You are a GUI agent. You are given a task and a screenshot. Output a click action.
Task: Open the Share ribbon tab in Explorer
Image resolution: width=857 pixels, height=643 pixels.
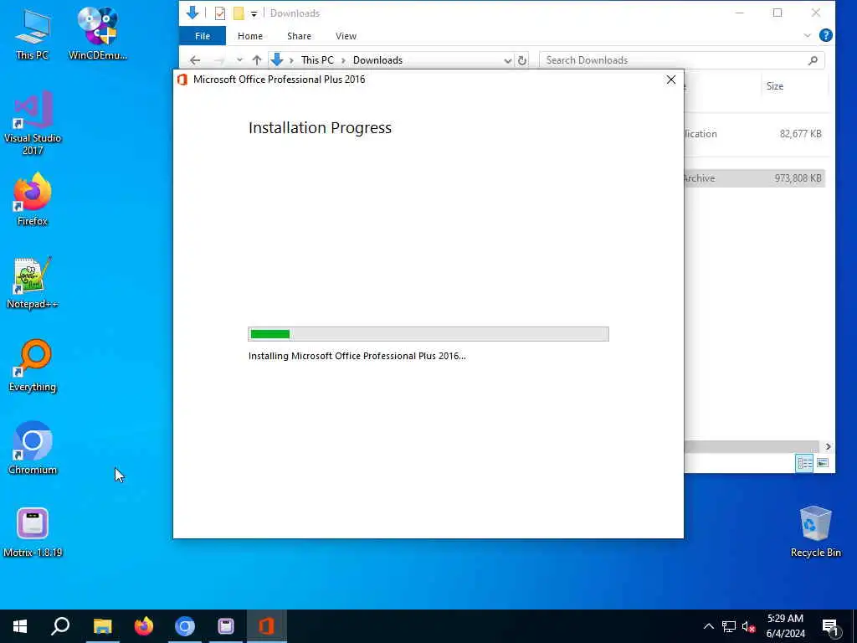point(299,36)
